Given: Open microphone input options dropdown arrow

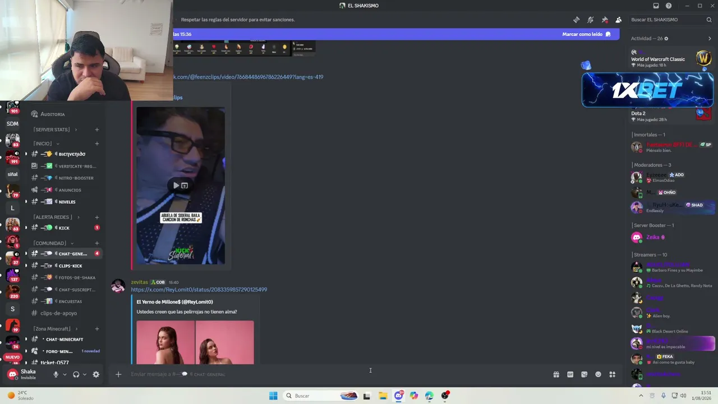Looking at the screenshot, I should (64, 374).
